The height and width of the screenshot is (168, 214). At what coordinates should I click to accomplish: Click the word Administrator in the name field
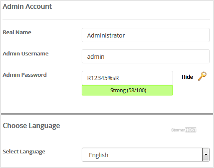pos(106,35)
